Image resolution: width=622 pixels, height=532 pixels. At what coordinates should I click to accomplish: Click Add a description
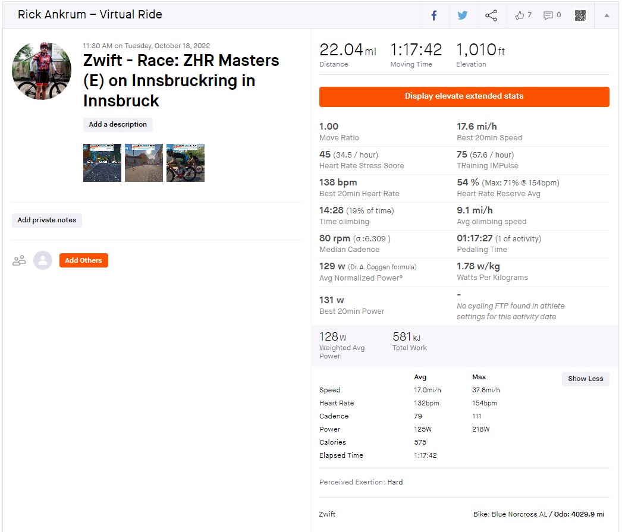[x=118, y=124]
